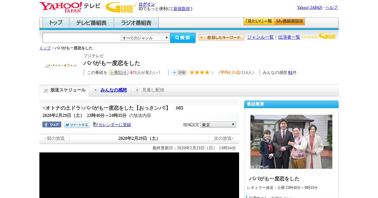This screenshot has width=378, height=198.
Task: Click the フジテレビ channel name
Action: tap(94, 56)
